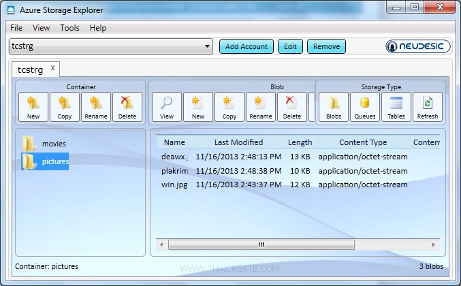Click the horizontal scrollbar in blob list
Image resolution: width=461 pixels, height=286 pixels.
260,244
